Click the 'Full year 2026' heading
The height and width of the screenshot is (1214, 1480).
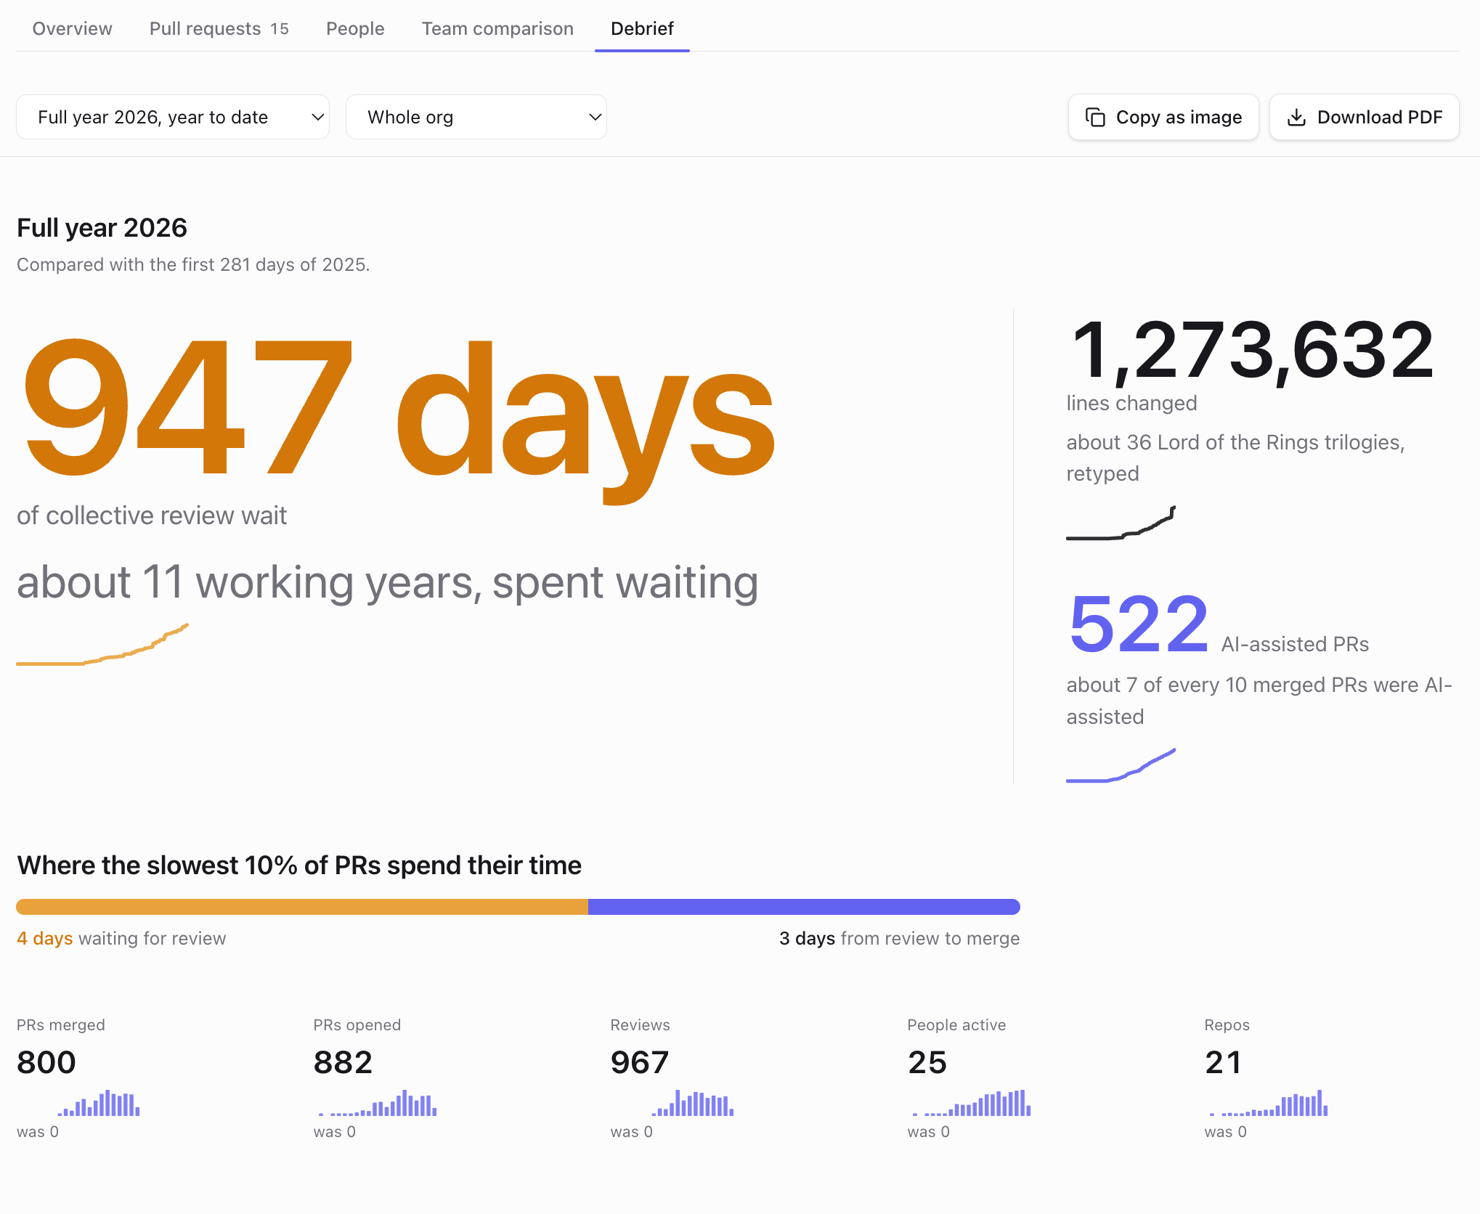[x=102, y=228]
